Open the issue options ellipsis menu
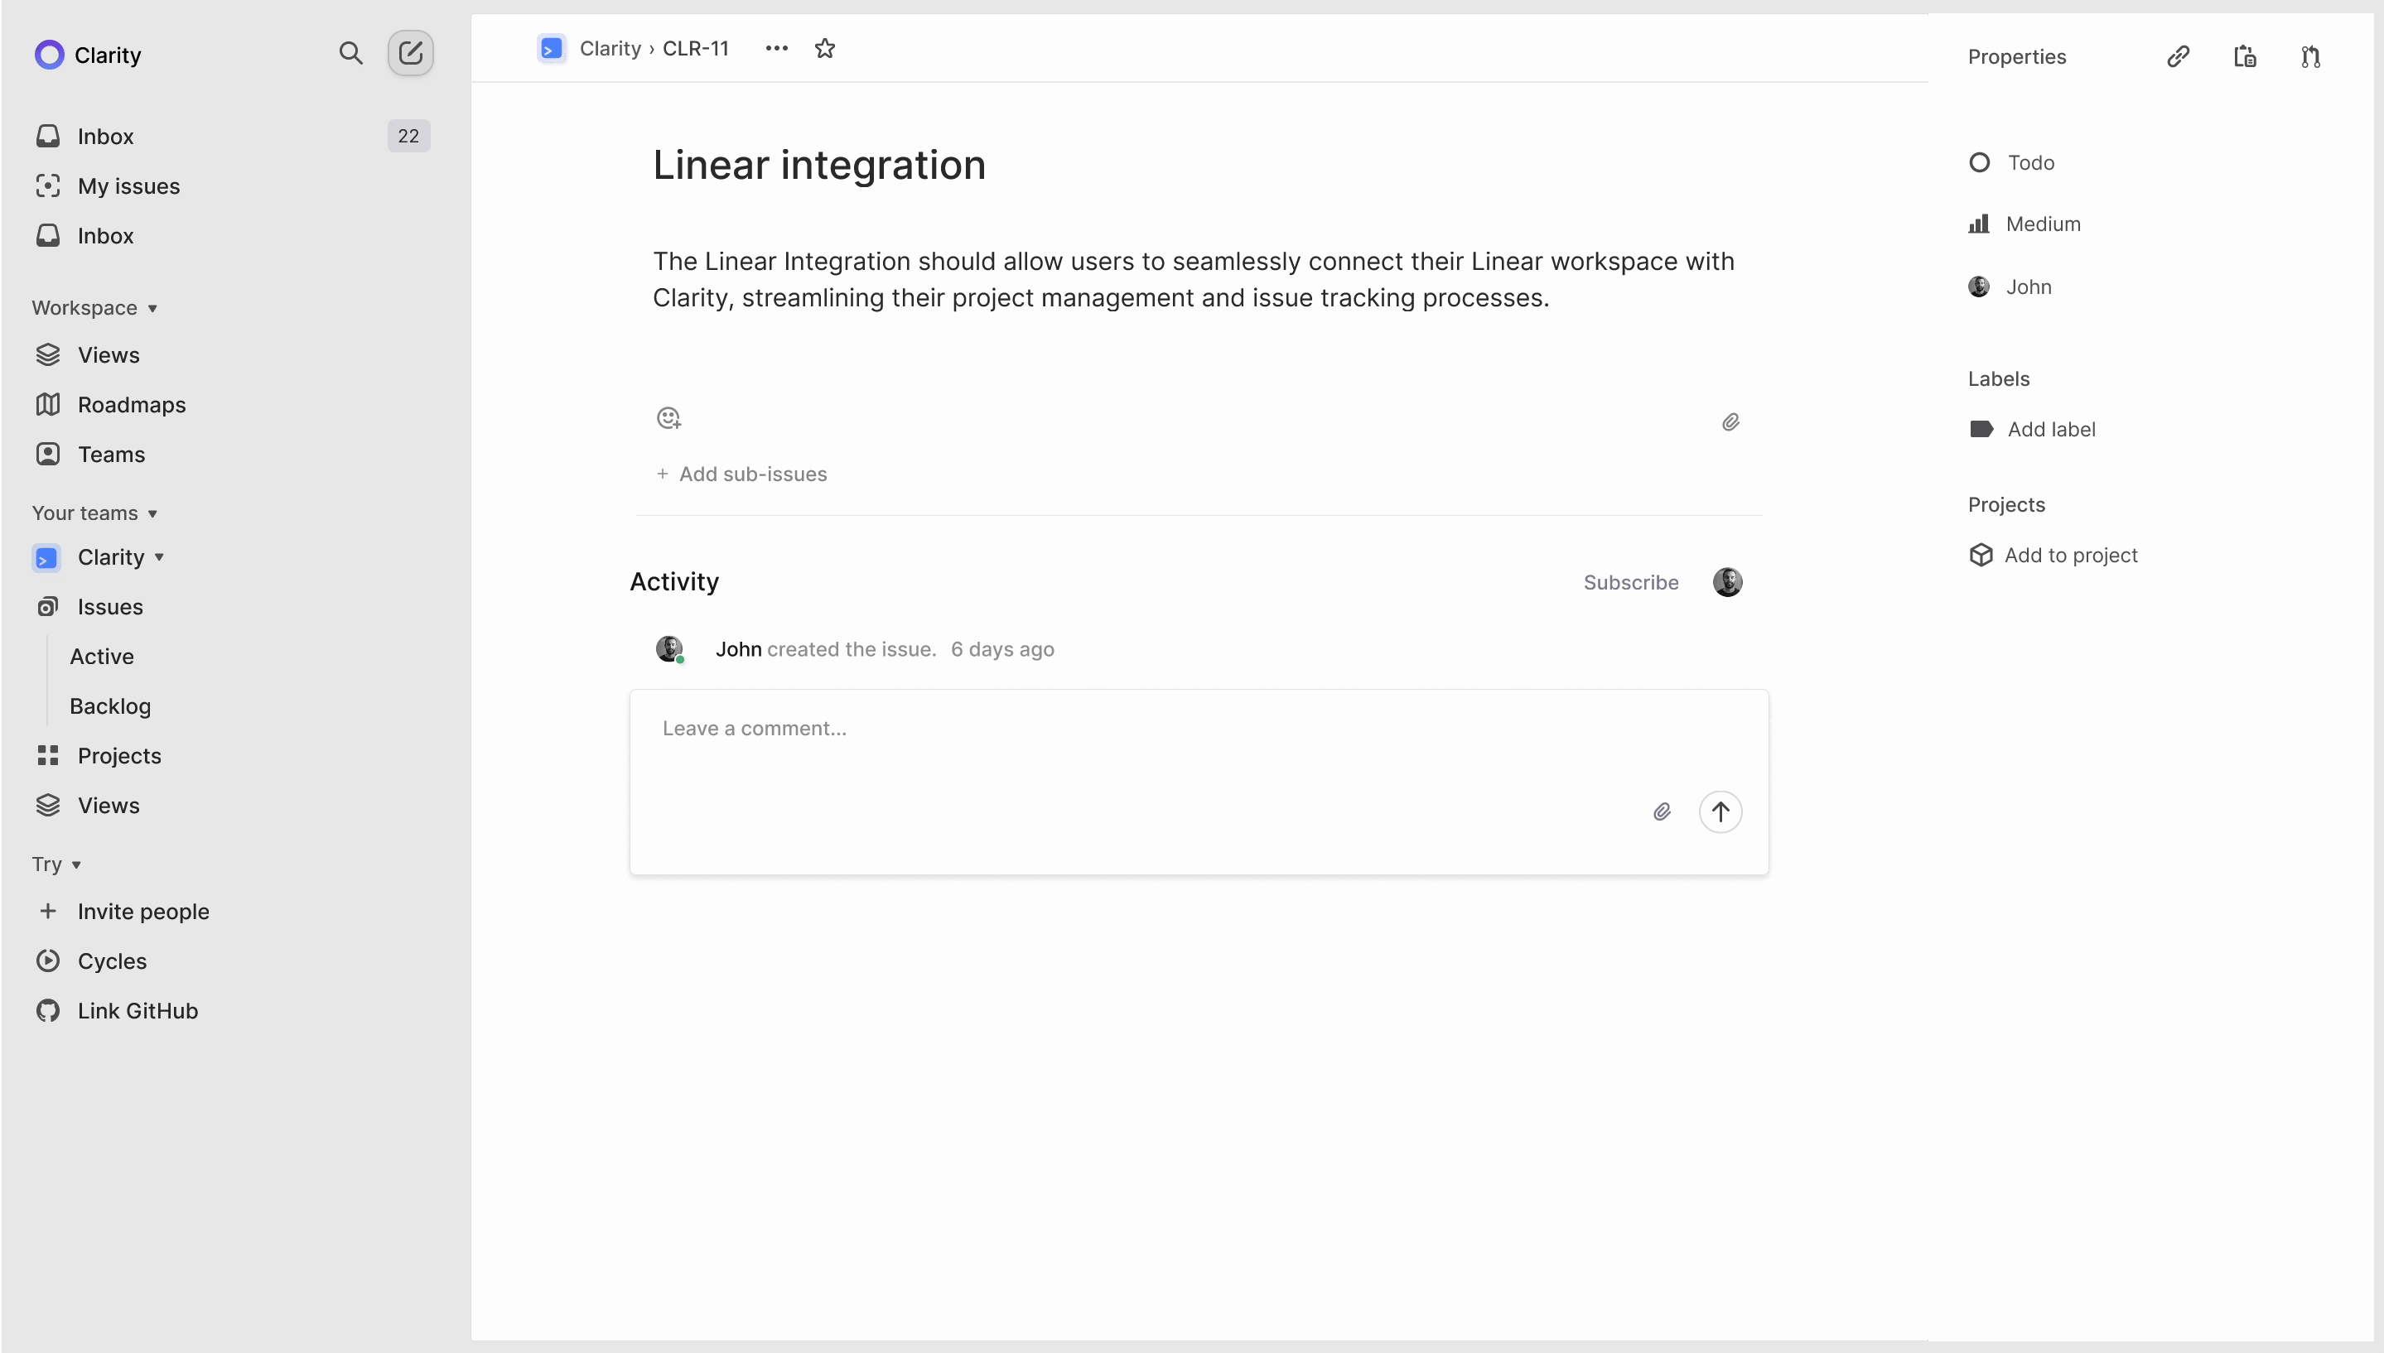 point(776,48)
